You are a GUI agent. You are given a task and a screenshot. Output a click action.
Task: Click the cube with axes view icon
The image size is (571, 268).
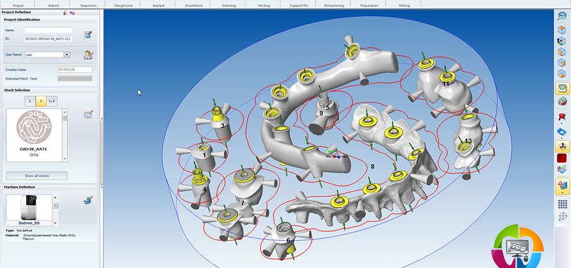[x=562, y=41]
